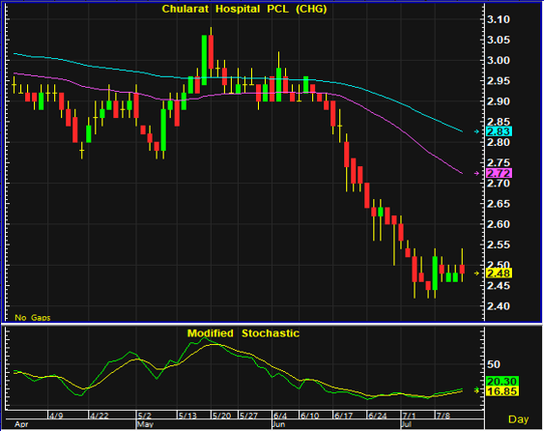Image resolution: width=544 pixels, height=431 pixels.
Task: Select the 7/8 date marker
Action: point(444,416)
